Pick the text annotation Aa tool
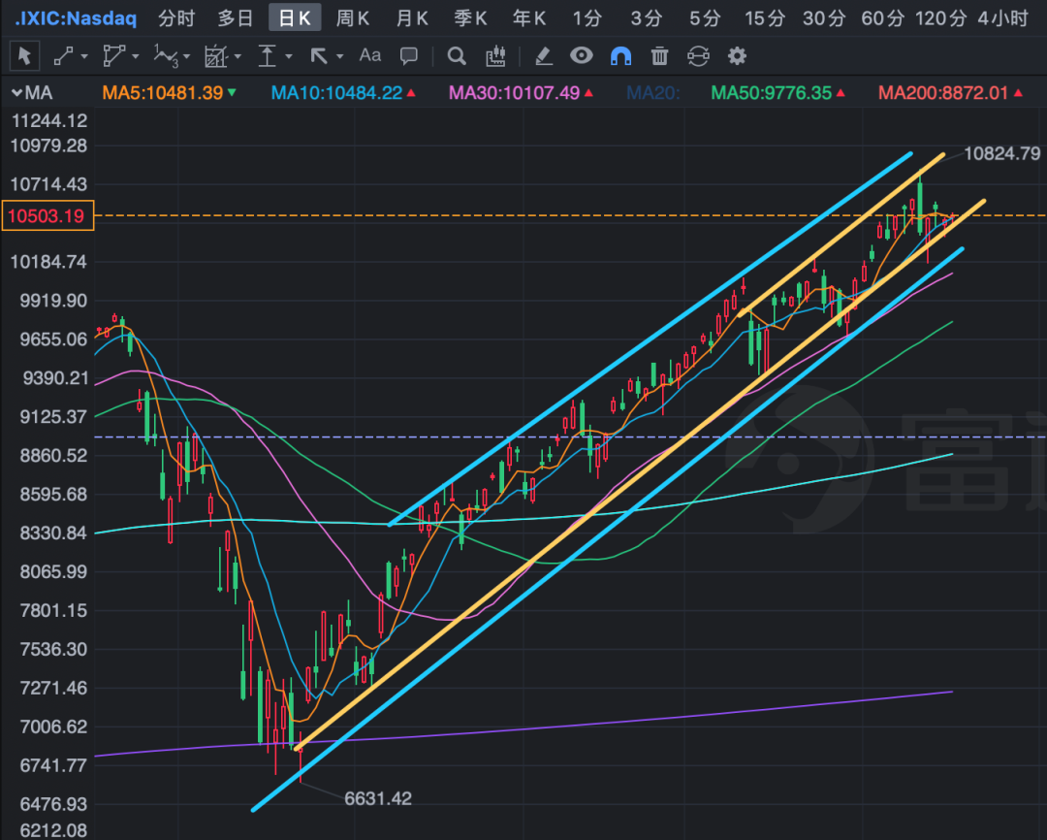This screenshot has height=840, width=1047. [369, 56]
